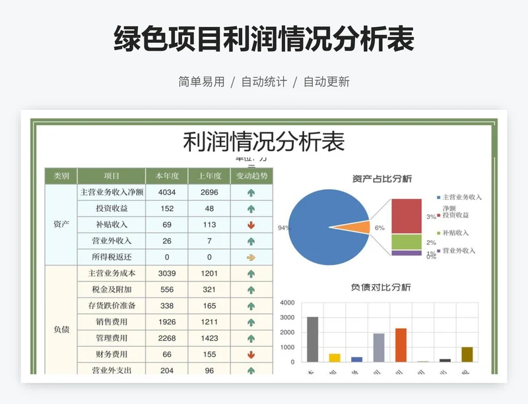Select the cell with value 155
This screenshot has height=404, width=528.
[209, 354]
